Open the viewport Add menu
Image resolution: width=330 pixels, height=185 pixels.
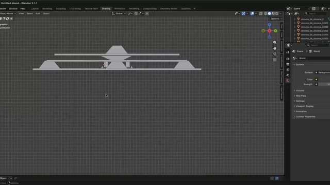(38, 14)
